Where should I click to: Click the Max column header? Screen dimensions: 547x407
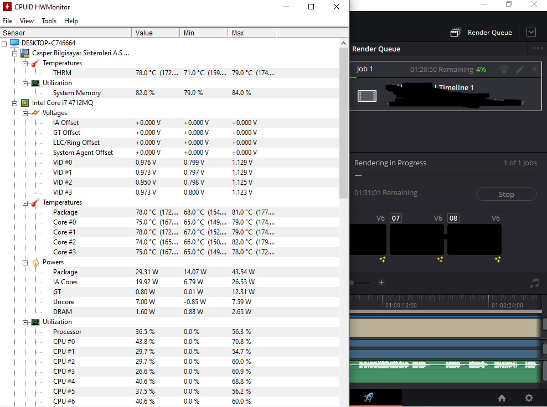[252, 33]
